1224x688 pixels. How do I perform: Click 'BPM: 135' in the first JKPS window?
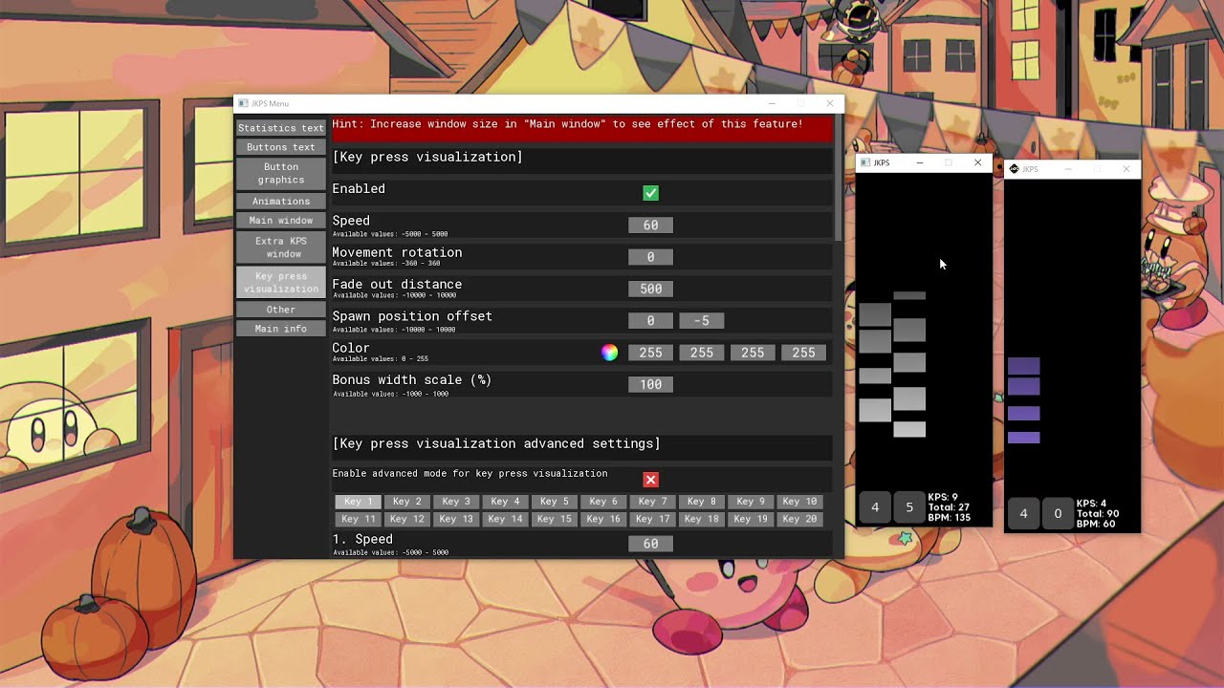tap(950, 518)
